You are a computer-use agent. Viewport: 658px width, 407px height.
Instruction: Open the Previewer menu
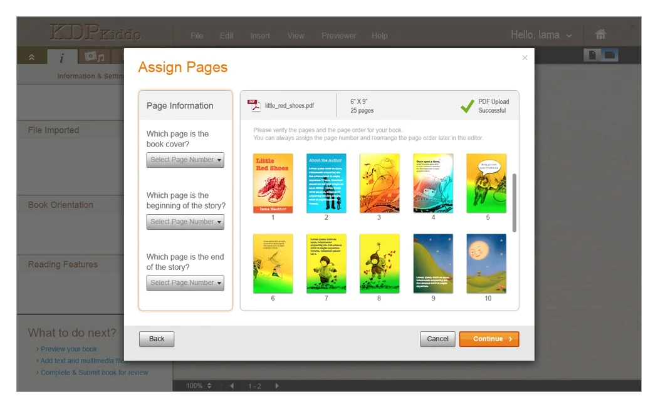(338, 36)
